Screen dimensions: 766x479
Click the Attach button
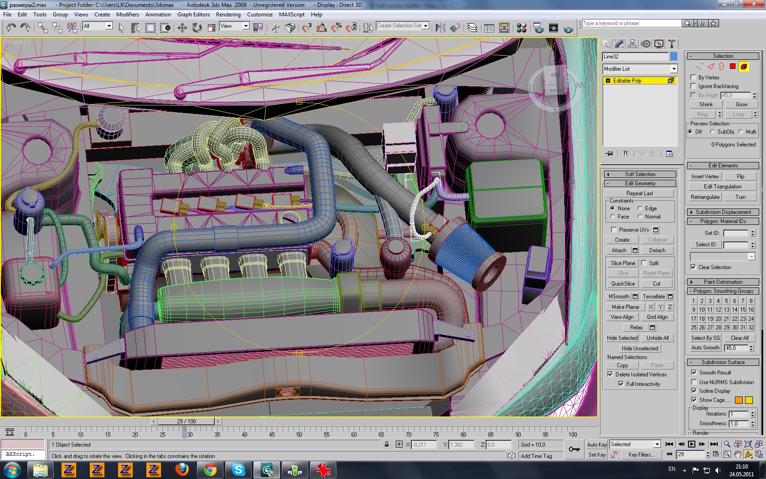[x=619, y=250]
